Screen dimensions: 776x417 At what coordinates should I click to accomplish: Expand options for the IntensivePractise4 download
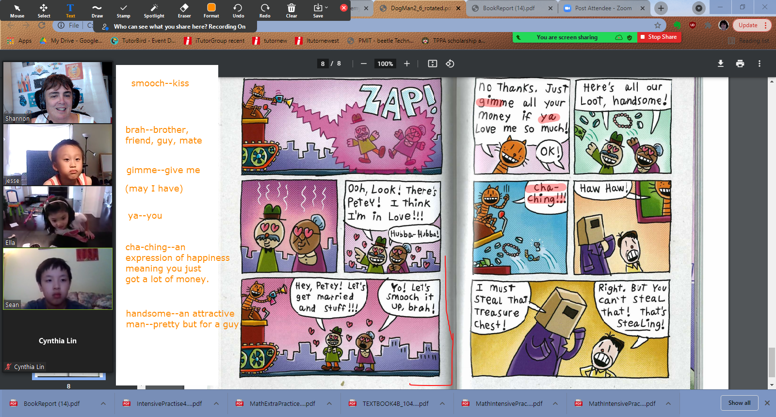(216, 403)
